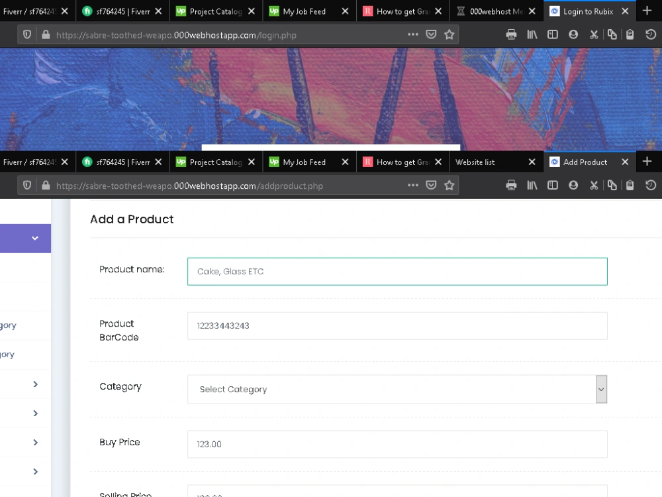Show site security padlock on addproduct.php page

pyautogui.click(x=46, y=186)
